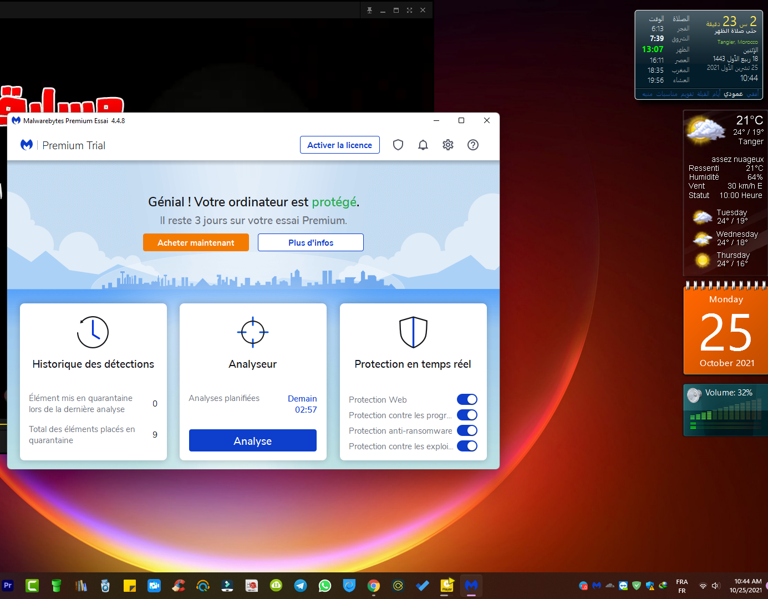This screenshot has height=599, width=768.
Task: Click the Demain 02:57 scheduled scan link
Action: click(303, 404)
